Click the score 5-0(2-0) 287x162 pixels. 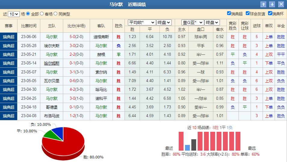(x=76, y=37)
